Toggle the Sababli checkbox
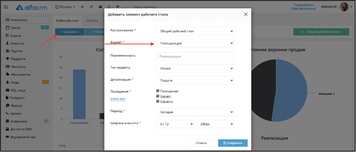The height and width of the screenshot is (152, 356). point(158,96)
